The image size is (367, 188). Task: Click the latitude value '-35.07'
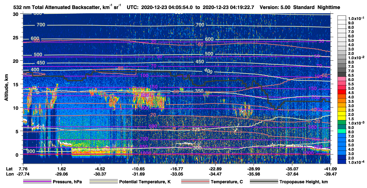click(292, 169)
